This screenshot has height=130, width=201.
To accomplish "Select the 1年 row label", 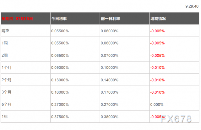I will click(x=5, y=116).
